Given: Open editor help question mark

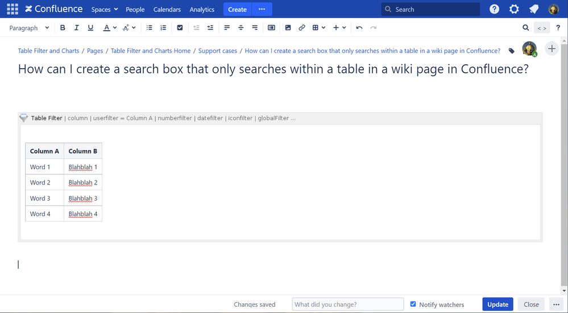Looking at the screenshot, I should pyautogui.click(x=558, y=27).
